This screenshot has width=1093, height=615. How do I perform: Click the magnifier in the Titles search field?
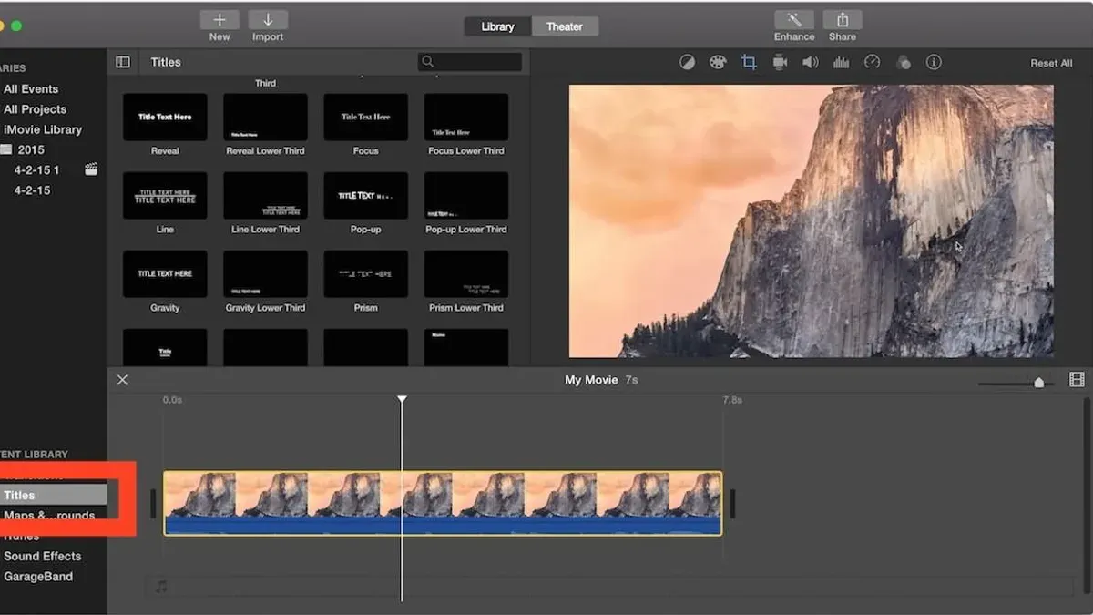427,62
